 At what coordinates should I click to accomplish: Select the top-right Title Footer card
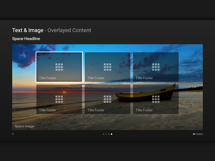[156, 67]
